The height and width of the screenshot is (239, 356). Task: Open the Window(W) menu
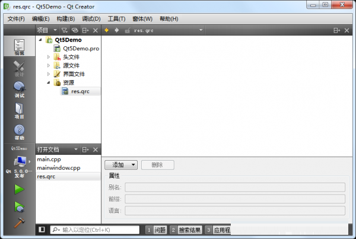point(142,18)
